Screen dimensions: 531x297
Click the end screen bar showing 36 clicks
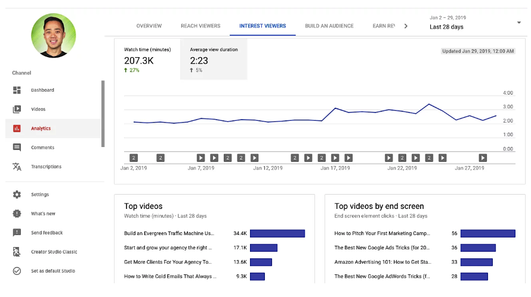[478, 248]
